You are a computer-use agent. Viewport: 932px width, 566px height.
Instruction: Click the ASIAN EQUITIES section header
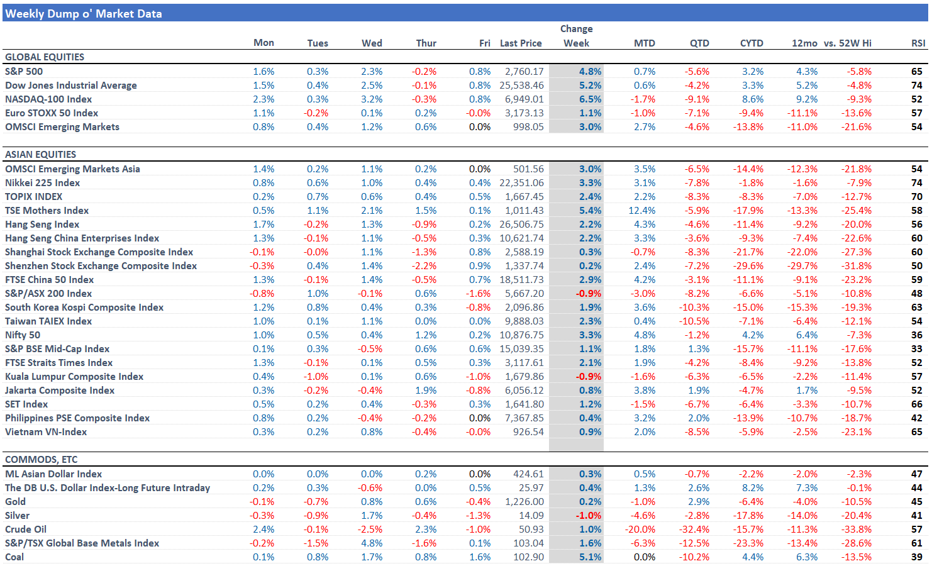pos(41,154)
